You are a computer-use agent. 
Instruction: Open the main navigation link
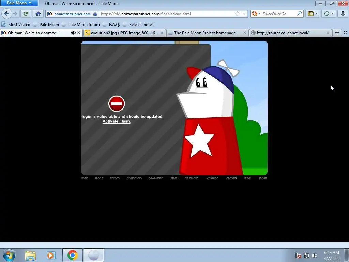tap(85, 178)
